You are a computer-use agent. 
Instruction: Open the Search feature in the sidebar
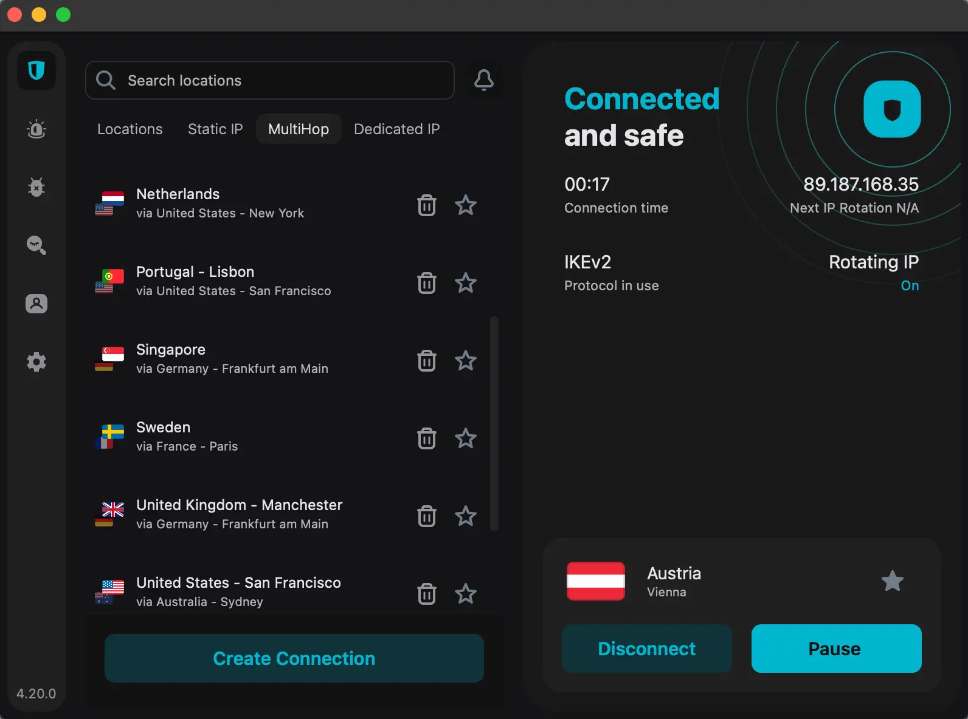pyautogui.click(x=36, y=245)
